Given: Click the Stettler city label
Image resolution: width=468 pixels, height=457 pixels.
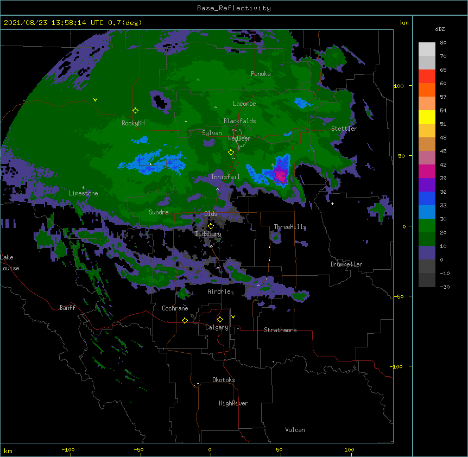Looking at the screenshot, I should point(344,129).
